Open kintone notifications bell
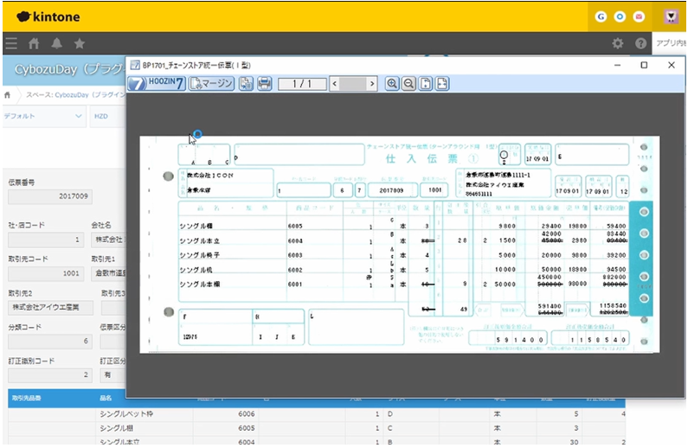Image resolution: width=688 pixels, height=448 pixels. coord(56,43)
